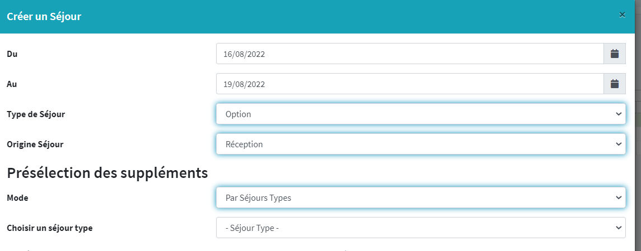Close the Créer un Séjour dialog
The width and height of the screenshot is (641, 251).
pyautogui.click(x=622, y=15)
